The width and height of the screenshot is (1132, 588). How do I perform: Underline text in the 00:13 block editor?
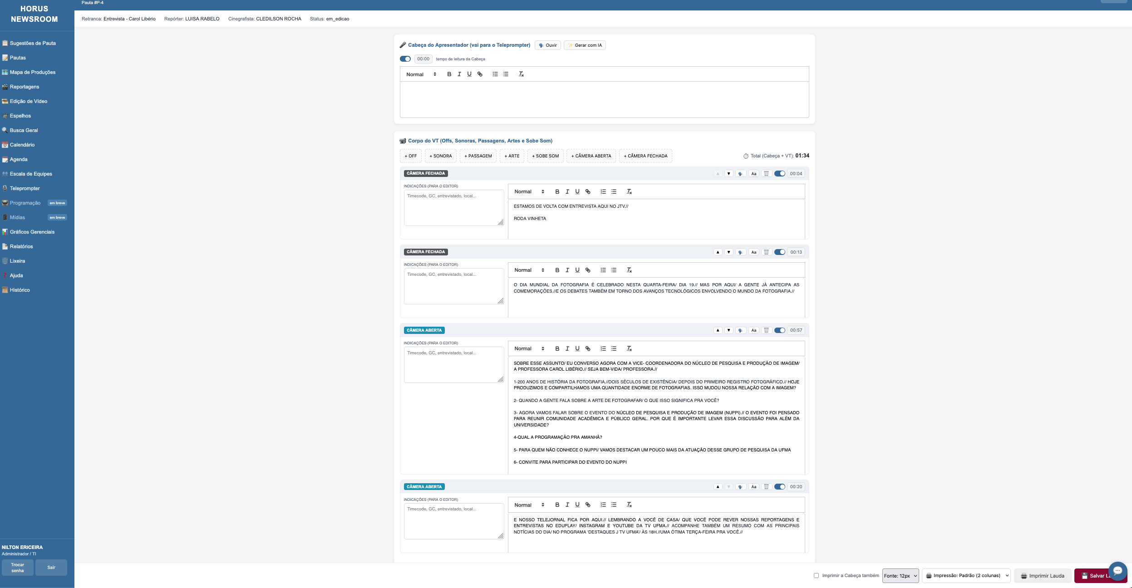(x=577, y=270)
